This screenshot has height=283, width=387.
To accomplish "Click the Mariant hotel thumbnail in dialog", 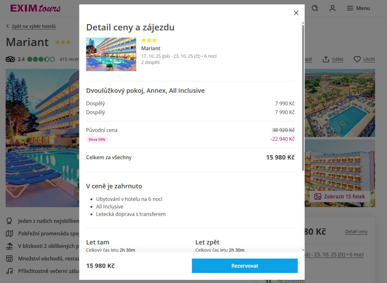I will click(111, 54).
